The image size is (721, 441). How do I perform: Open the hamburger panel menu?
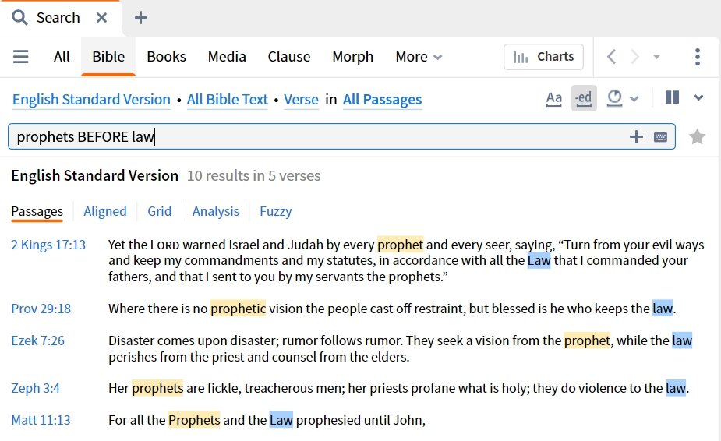(21, 57)
